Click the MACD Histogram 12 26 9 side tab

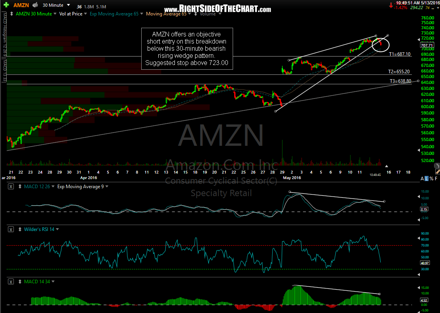[x=4, y=34]
